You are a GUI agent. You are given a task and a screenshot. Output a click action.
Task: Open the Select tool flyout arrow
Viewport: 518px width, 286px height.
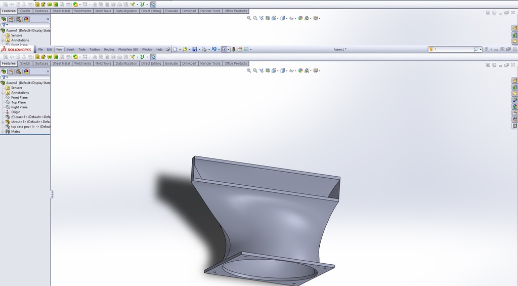(x=228, y=50)
